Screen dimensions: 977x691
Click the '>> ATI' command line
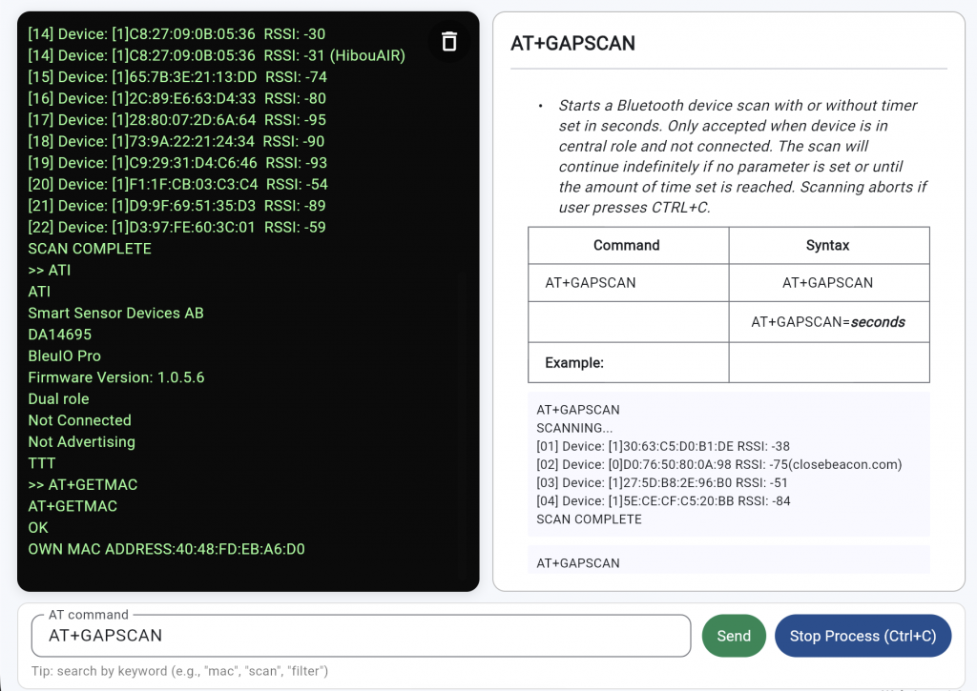50,271
